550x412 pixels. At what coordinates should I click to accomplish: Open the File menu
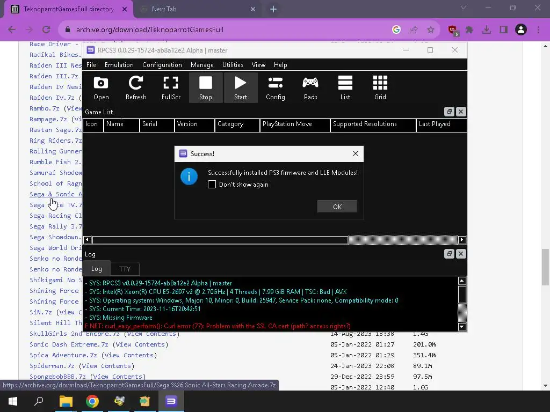(91, 65)
